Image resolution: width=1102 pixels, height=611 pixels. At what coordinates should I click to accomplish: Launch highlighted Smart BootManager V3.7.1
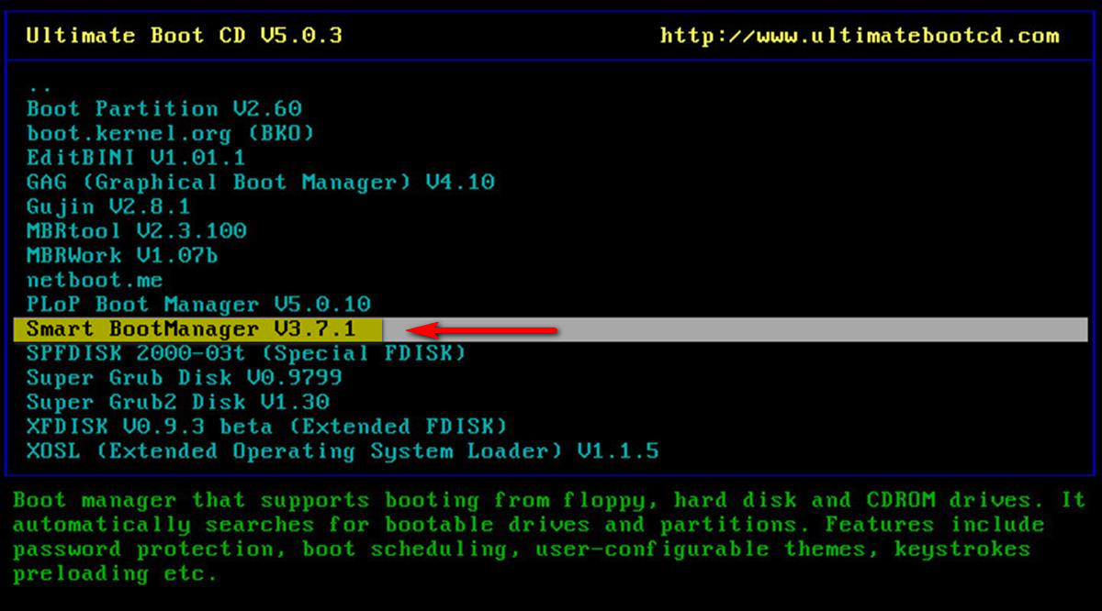pyautogui.click(x=551, y=329)
